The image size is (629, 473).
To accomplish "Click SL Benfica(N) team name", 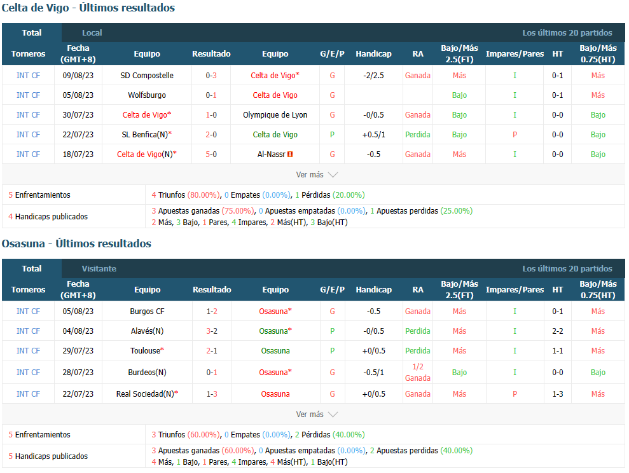I will 145,135.
